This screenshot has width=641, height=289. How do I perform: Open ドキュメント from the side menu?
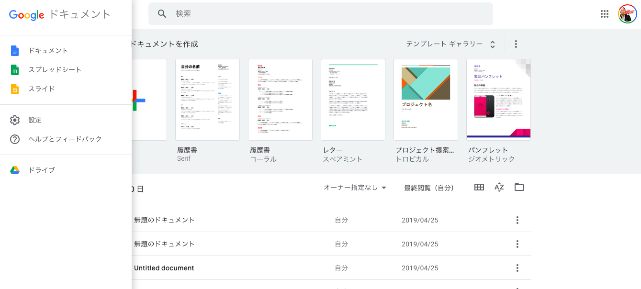tap(48, 51)
